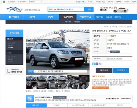
Task: Open 커뮤니티 link in nav bar
Action: click(109, 17)
